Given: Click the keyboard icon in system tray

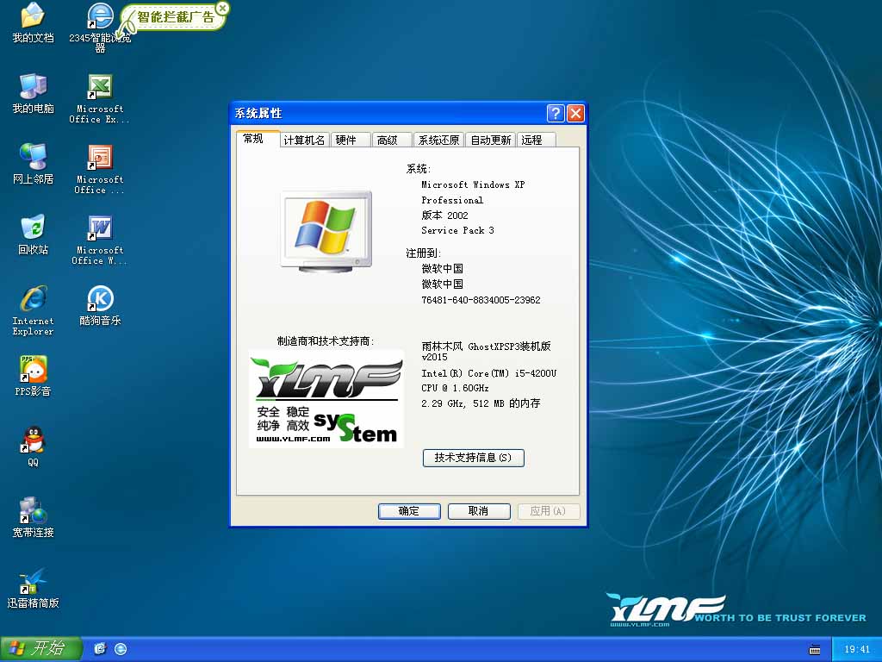Looking at the screenshot, I should pos(815,650).
